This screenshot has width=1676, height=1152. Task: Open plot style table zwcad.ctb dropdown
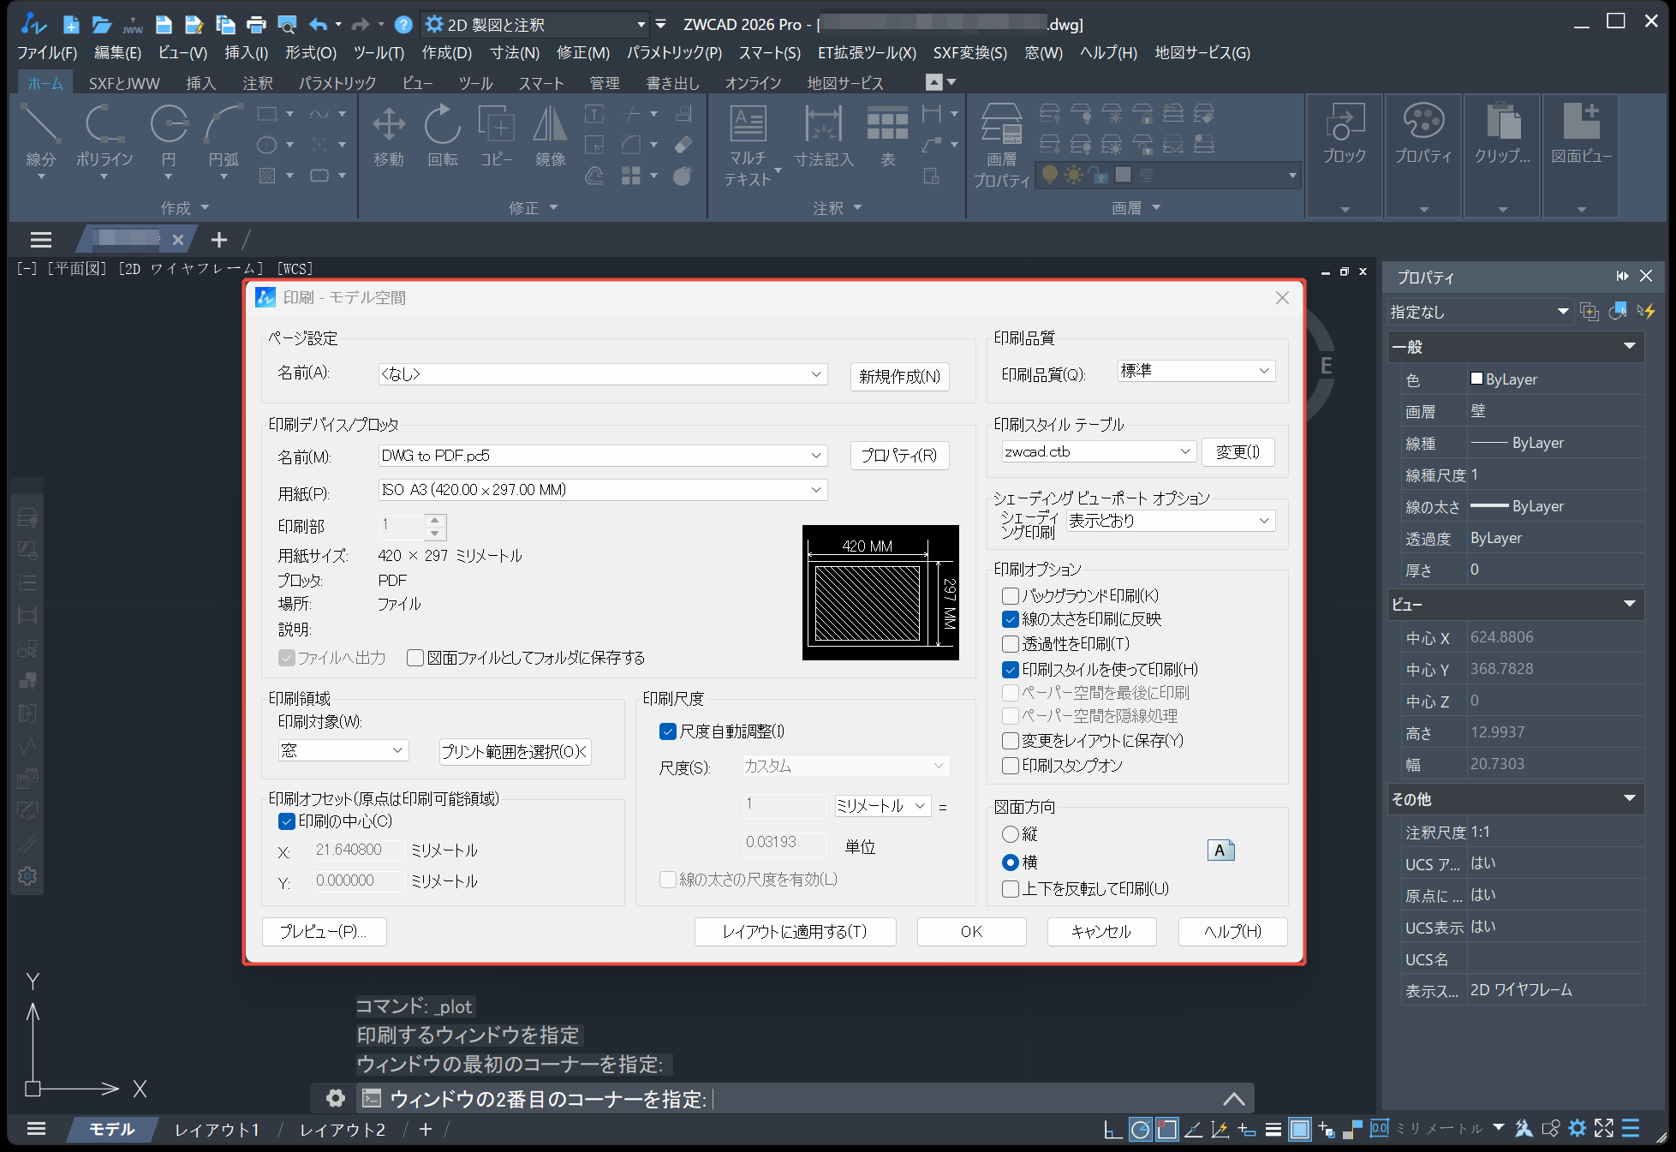coord(1099,451)
